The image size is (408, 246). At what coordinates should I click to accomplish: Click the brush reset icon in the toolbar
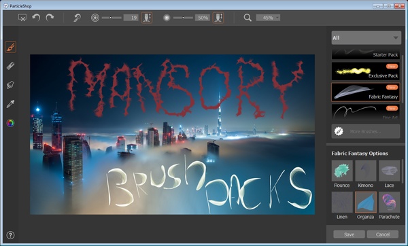[x=77, y=18]
